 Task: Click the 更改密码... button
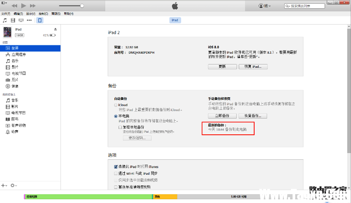click(x=137, y=138)
